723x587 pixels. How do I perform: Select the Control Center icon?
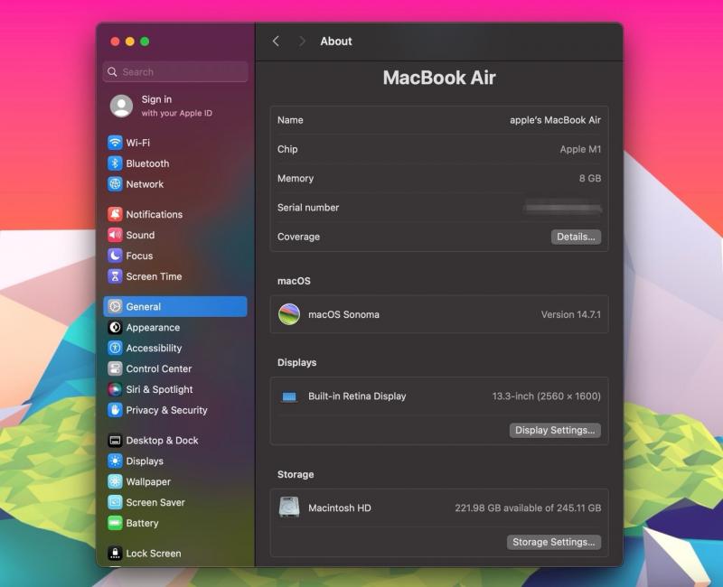point(115,368)
